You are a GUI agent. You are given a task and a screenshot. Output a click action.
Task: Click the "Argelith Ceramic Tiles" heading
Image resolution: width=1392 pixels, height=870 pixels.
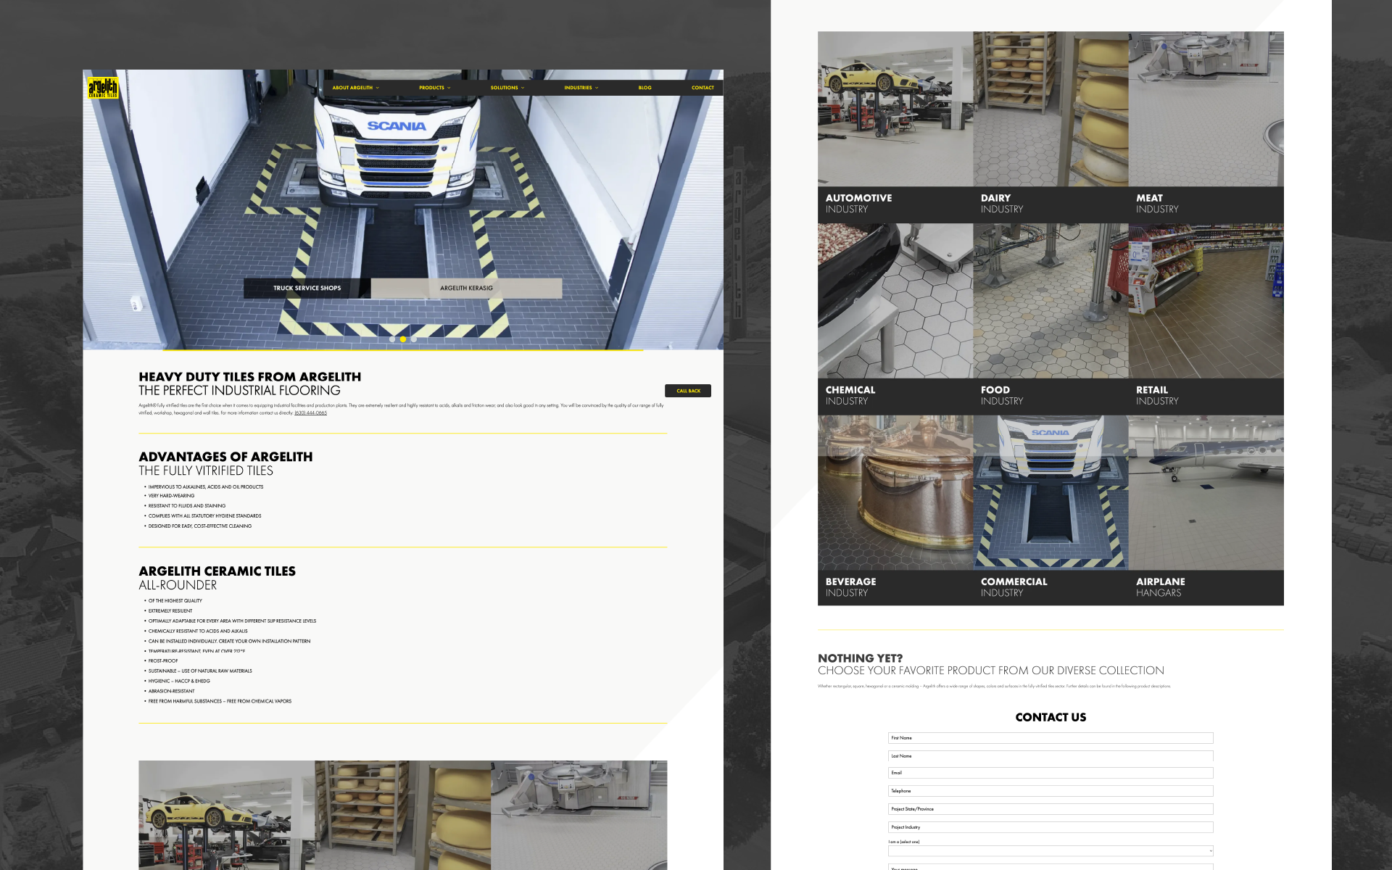pos(217,571)
